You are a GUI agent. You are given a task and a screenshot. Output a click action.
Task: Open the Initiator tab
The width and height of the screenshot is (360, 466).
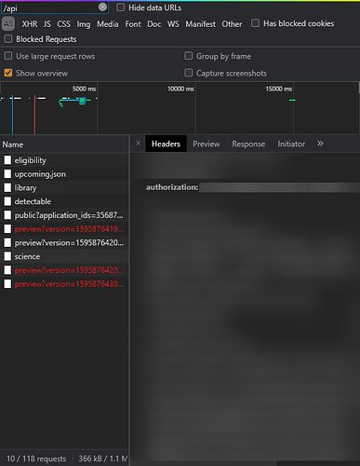pyautogui.click(x=291, y=144)
